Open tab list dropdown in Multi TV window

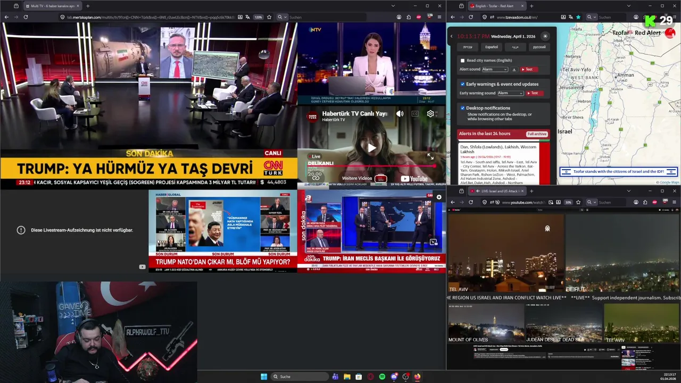point(393,6)
